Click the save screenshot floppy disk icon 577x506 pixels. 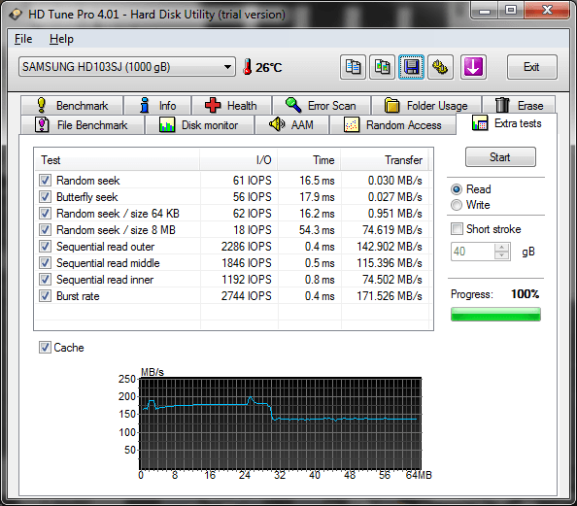412,67
